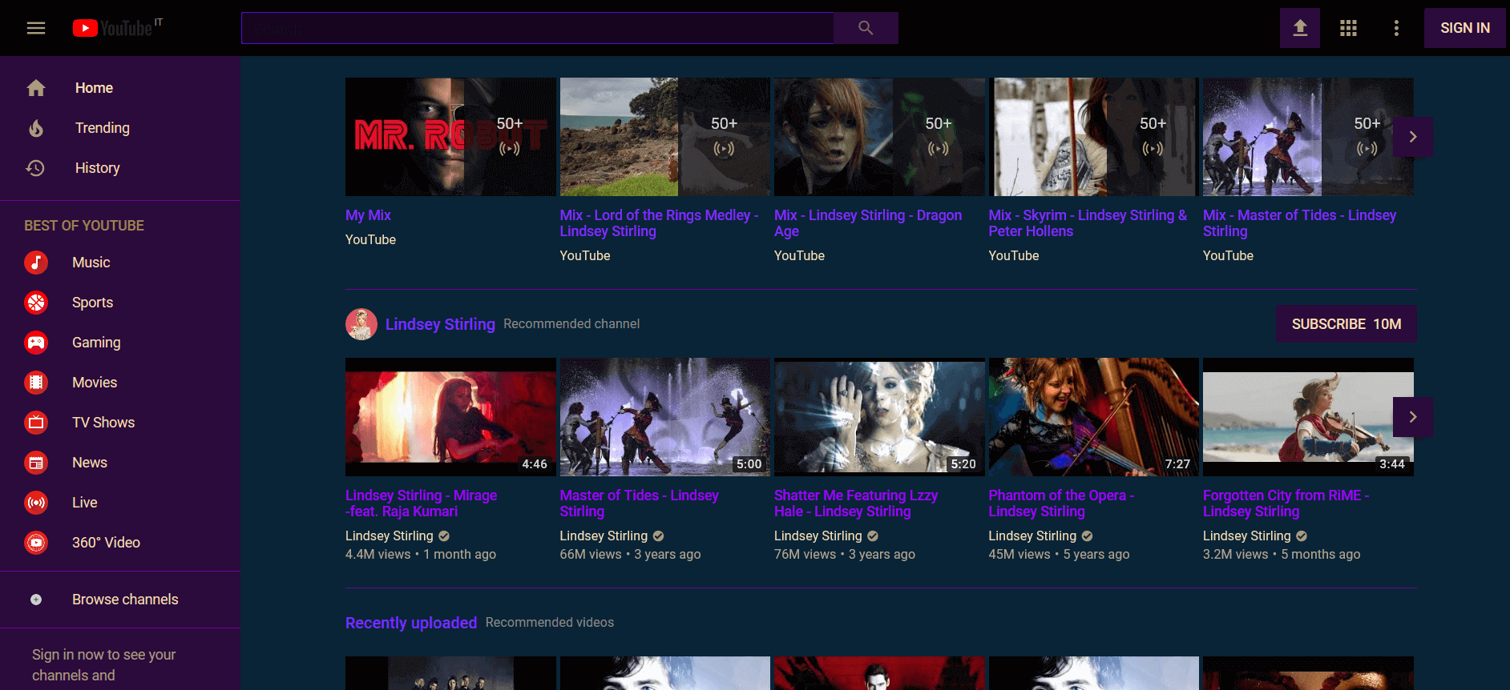Select Gaming under Best of YouTube
This screenshot has width=1510, height=690.
click(120, 343)
